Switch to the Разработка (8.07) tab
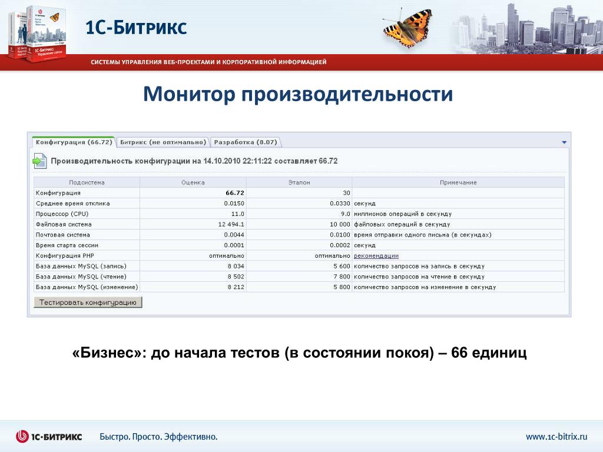Viewport: 603px width, 452px height. click(246, 142)
